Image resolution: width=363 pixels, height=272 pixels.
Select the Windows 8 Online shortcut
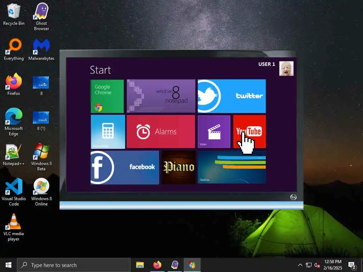pyautogui.click(x=41, y=192)
